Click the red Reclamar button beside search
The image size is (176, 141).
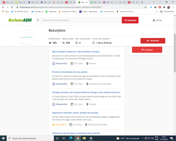click(x=130, y=20)
